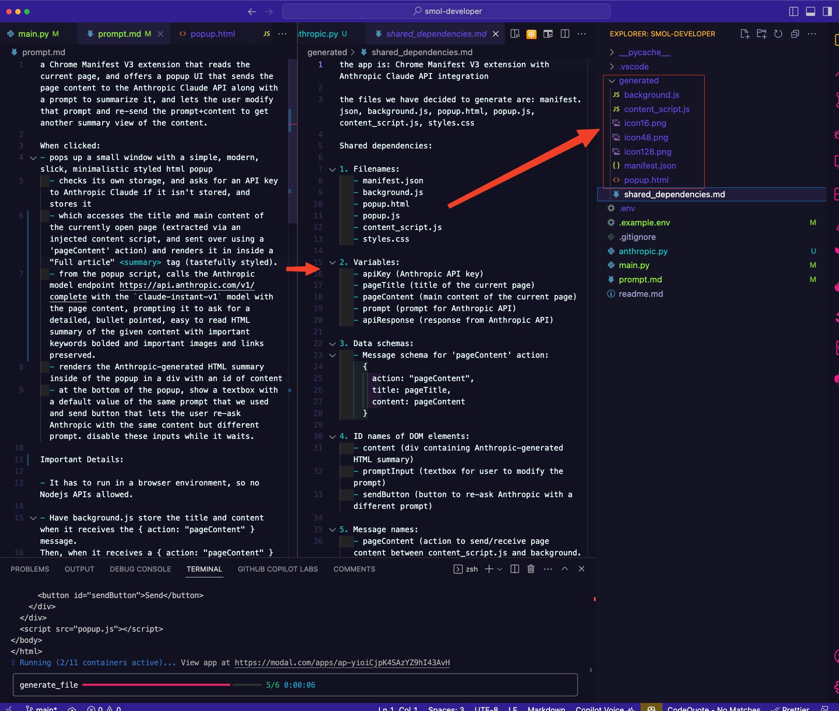
Task: Go back with the navigation arrow
Action: [252, 12]
